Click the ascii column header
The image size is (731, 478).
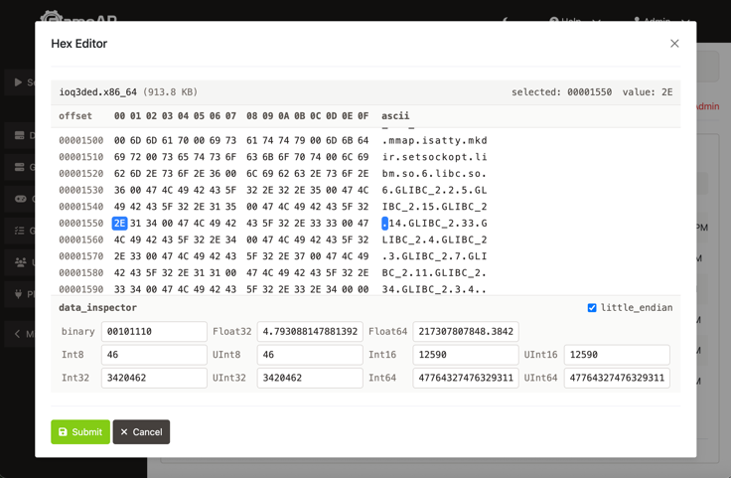pyautogui.click(x=395, y=115)
